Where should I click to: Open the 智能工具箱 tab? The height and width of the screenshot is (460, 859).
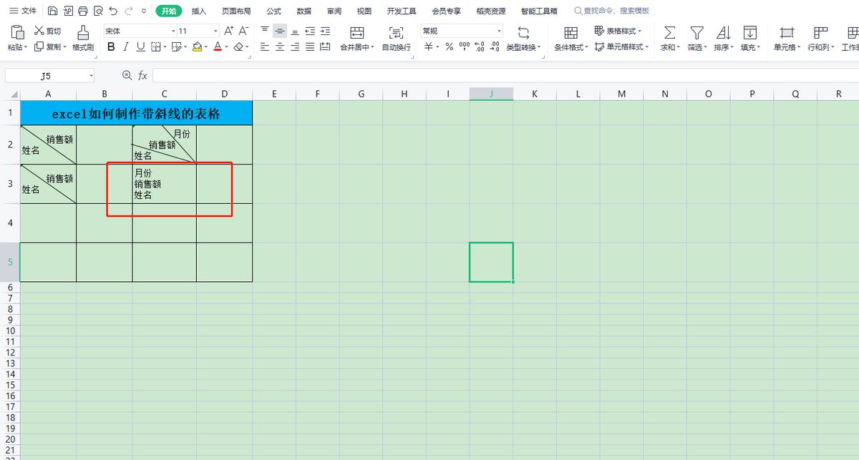[539, 11]
